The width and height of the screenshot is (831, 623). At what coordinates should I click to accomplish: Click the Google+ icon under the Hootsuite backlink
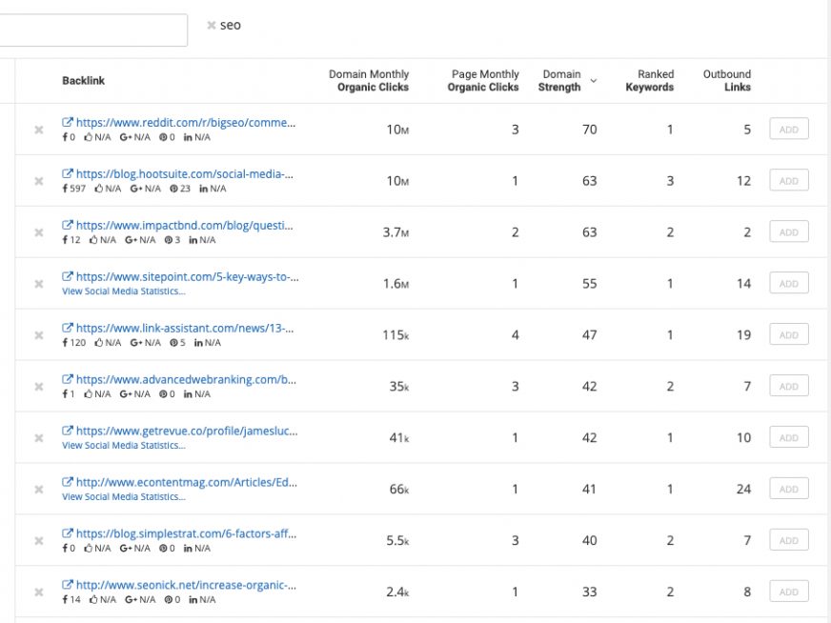pyautogui.click(x=135, y=189)
